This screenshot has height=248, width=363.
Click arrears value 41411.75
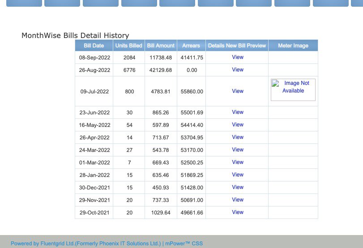coord(192,58)
